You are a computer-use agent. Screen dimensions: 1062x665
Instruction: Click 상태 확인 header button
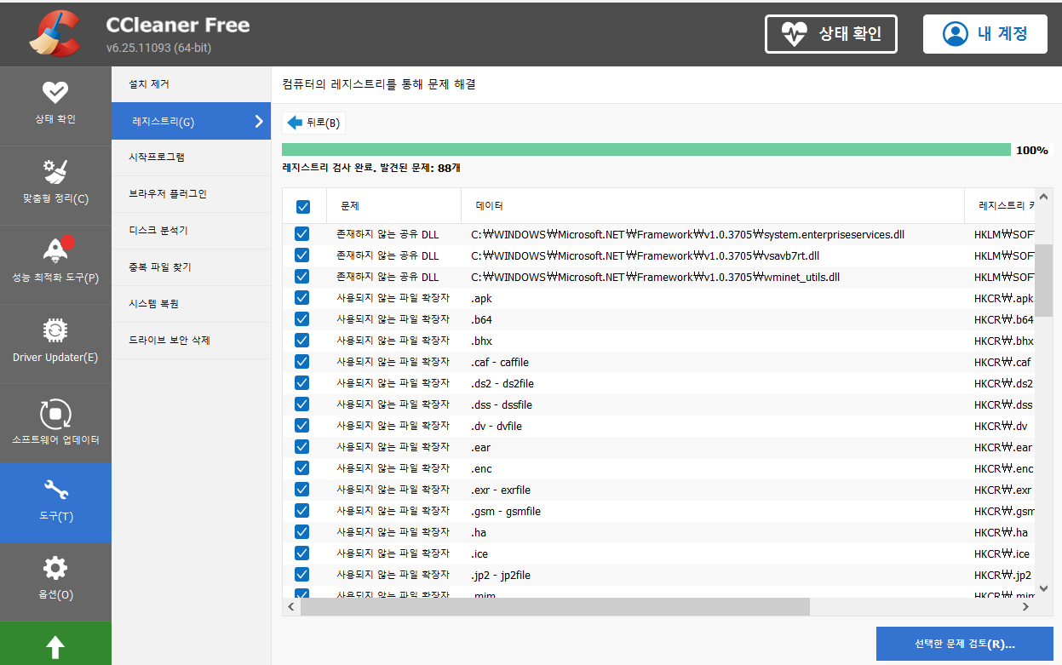tap(830, 34)
